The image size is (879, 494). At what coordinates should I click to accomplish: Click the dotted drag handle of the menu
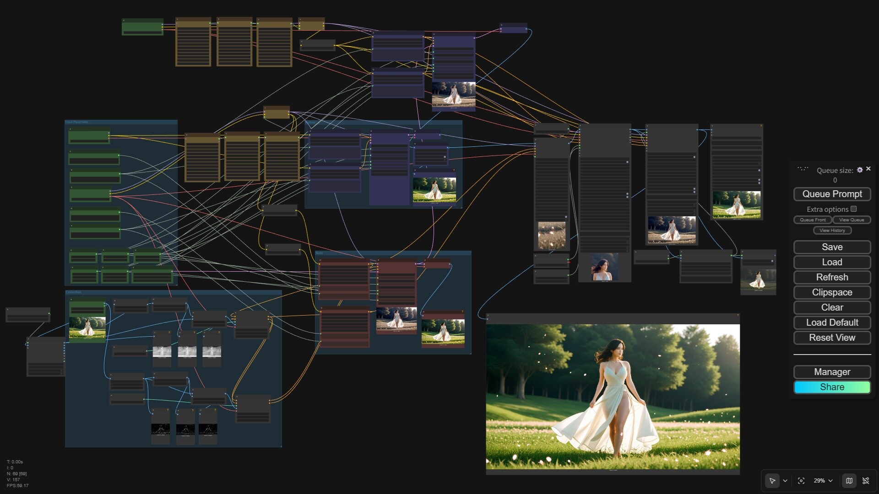[803, 169]
